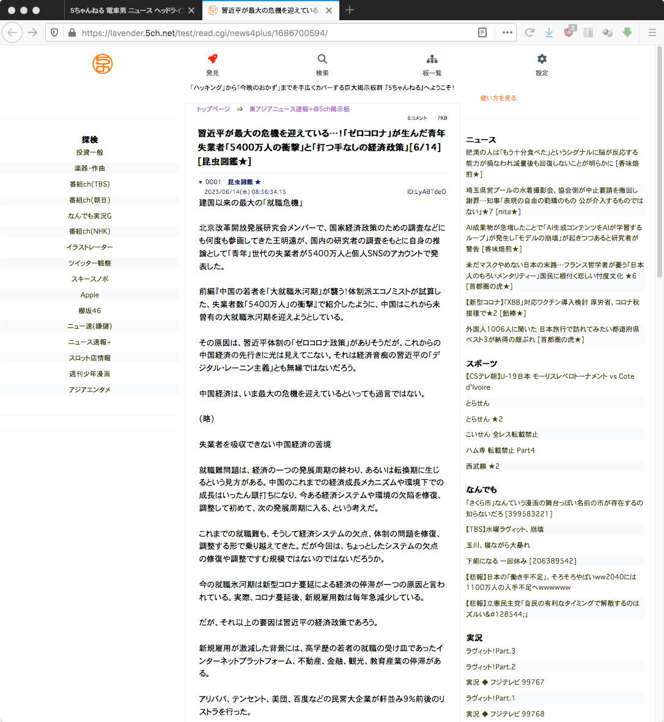Open the イラストレーター board
The width and height of the screenshot is (664, 722).
[90, 247]
